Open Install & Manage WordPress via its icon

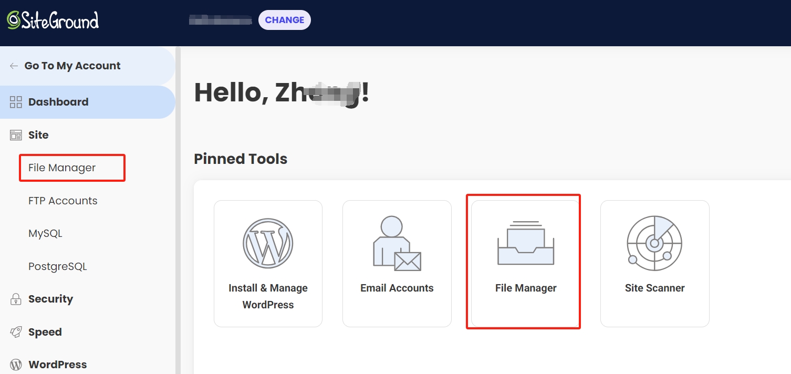coord(268,243)
